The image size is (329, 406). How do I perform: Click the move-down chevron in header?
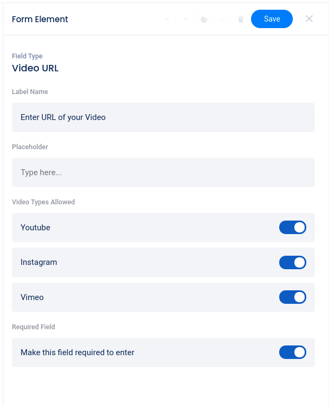(x=167, y=19)
